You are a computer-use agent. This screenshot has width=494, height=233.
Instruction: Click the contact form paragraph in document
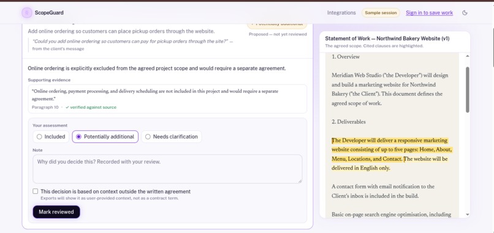383,191
